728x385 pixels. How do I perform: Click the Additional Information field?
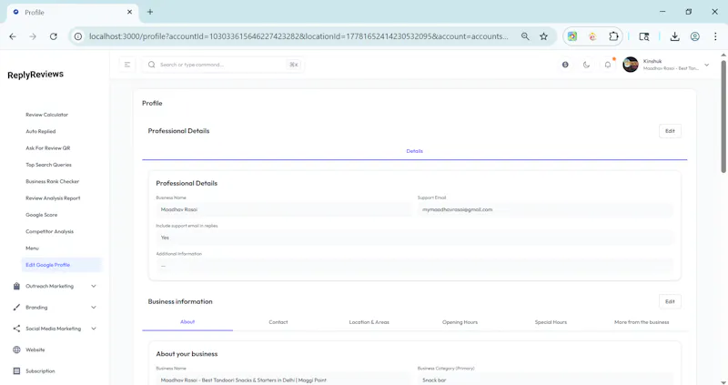tap(415, 266)
